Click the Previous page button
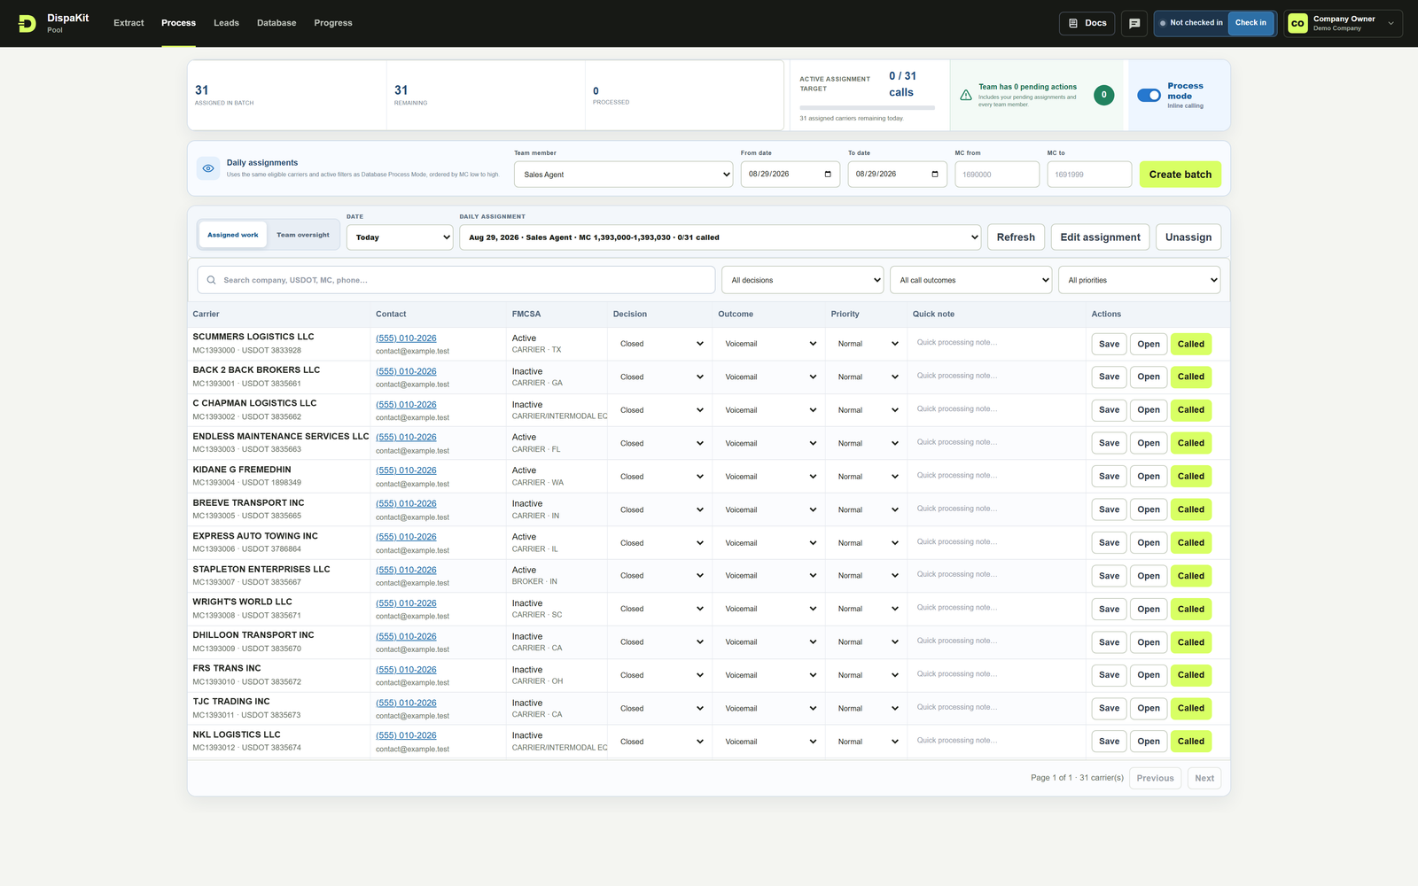 1155,778
